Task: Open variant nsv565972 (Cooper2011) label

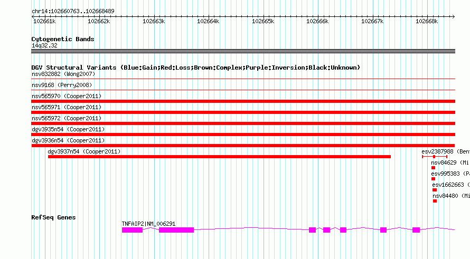Action: tap(67, 118)
